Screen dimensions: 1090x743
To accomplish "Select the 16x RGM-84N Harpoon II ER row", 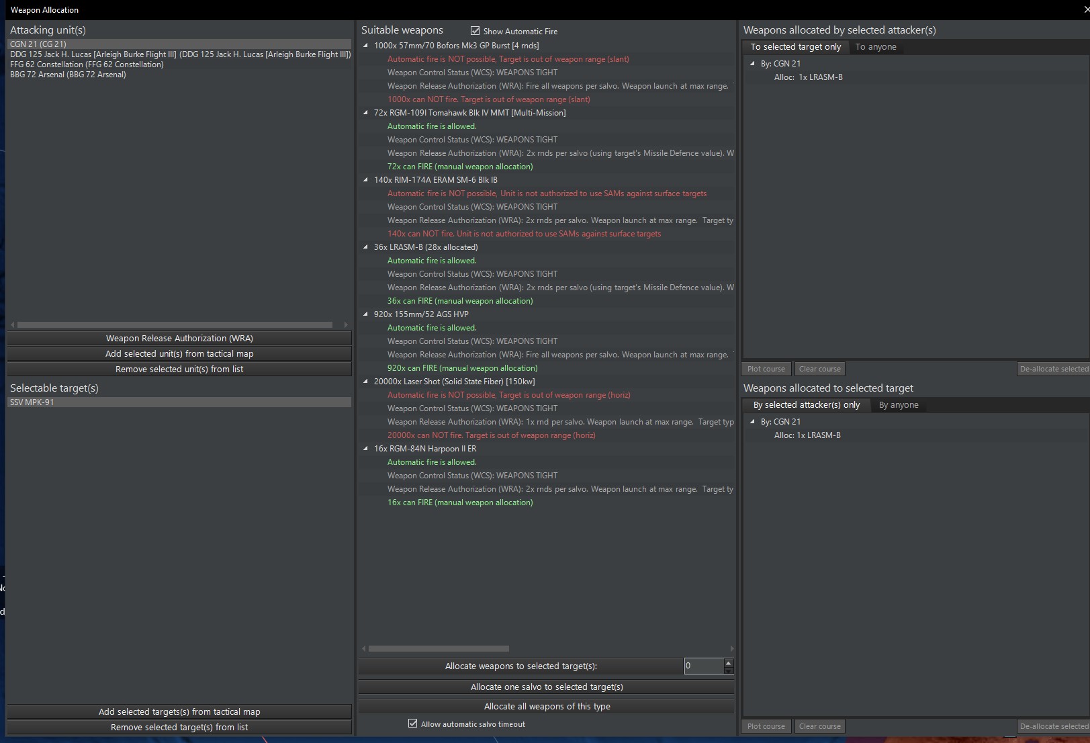I will pyautogui.click(x=425, y=449).
